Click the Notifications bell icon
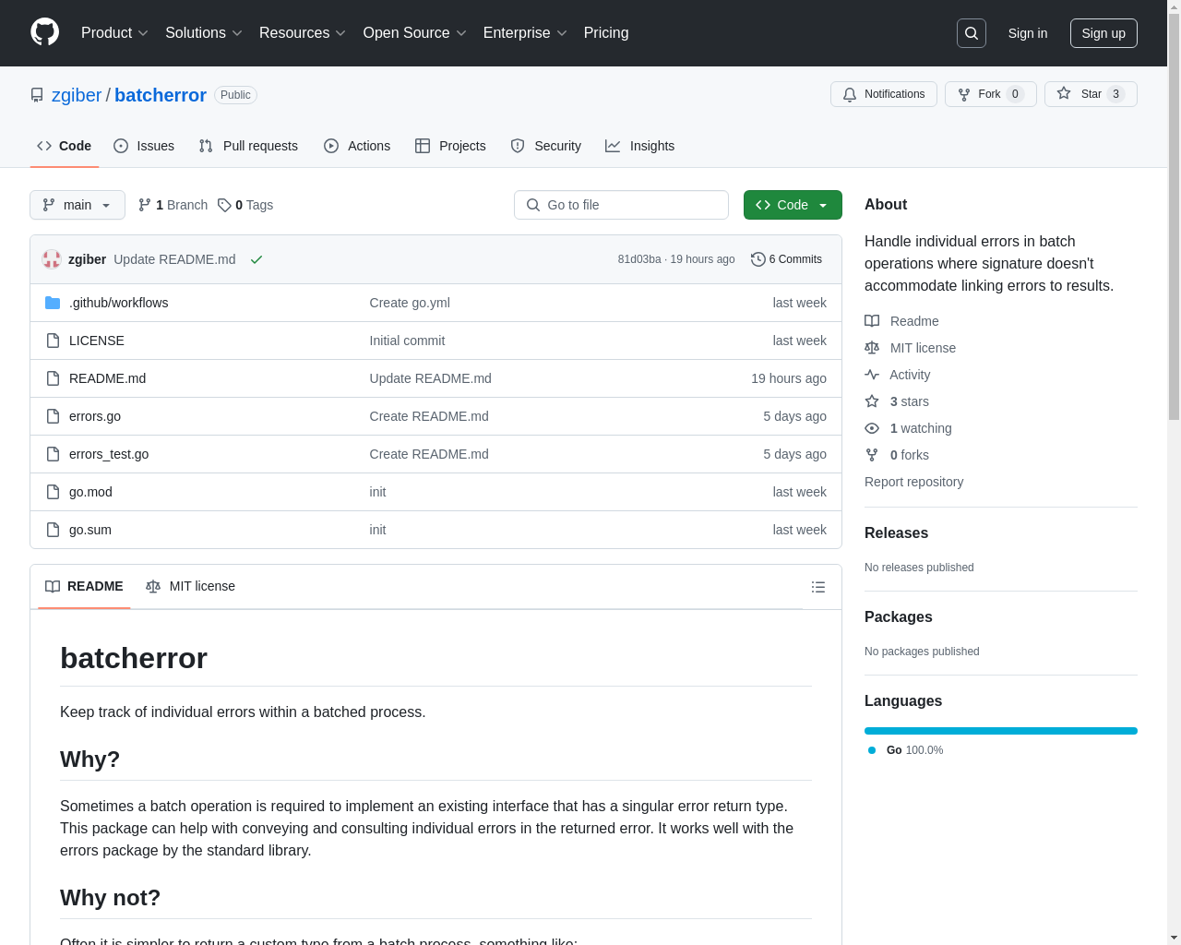The image size is (1181, 945). (850, 94)
